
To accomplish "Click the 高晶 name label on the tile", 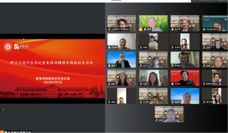I will pos(113,102).
